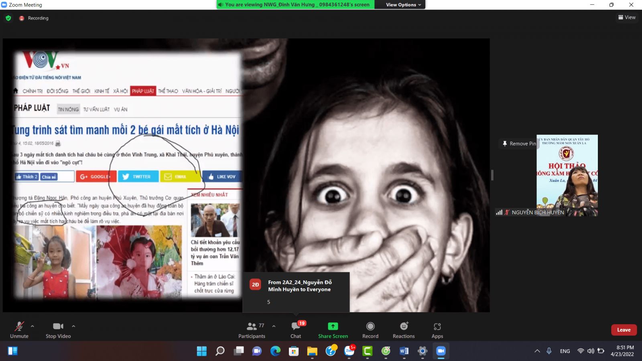Click the green encryption shield icon

8,18
